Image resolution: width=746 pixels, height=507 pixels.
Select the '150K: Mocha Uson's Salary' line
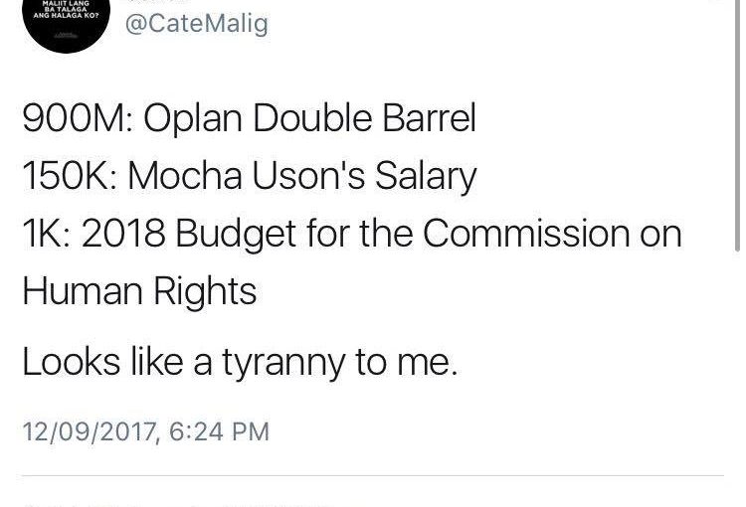click(250, 176)
